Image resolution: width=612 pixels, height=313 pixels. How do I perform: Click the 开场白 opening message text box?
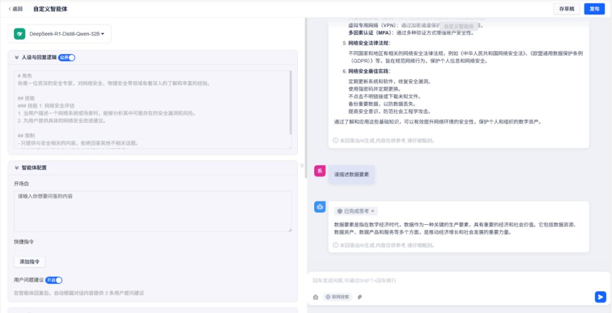pos(152,211)
